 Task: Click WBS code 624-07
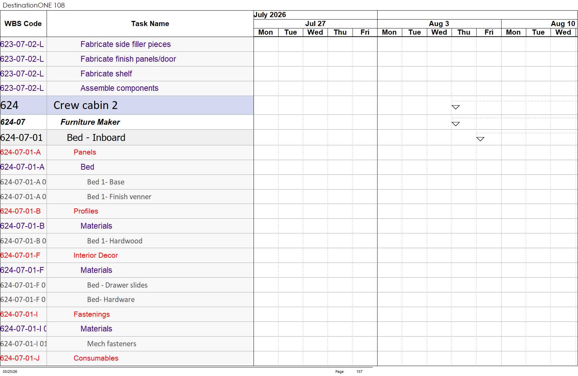[13, 122]
